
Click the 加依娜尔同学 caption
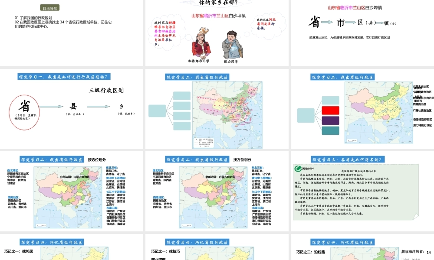(x=198, y=61)
